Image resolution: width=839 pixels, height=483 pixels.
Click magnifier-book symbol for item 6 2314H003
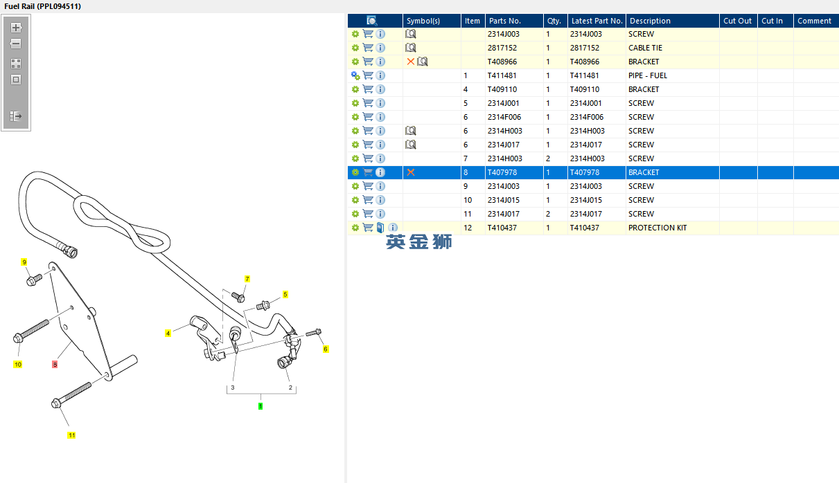pyautogui.click(x=411, y=131)
